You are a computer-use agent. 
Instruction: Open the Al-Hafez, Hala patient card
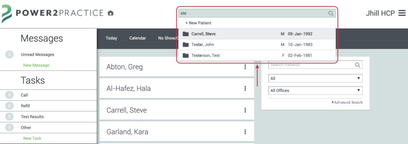point(177,89)
